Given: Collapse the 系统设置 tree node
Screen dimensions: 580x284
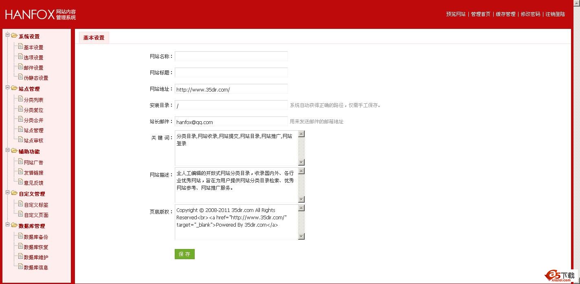Looking at the screenshot, I should pyautogui.click(x=7, y=35).
